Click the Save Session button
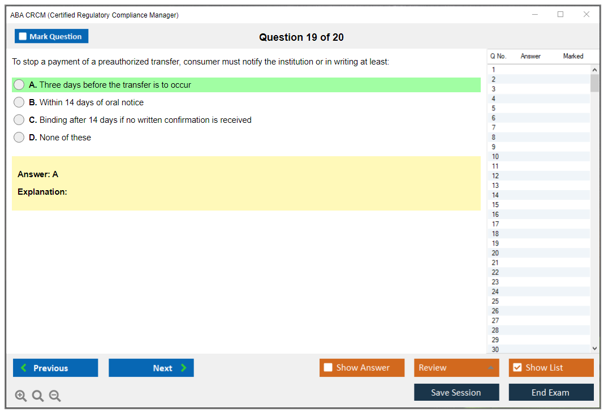The width and height of the screenshot is (608, 416). point(456,392)
